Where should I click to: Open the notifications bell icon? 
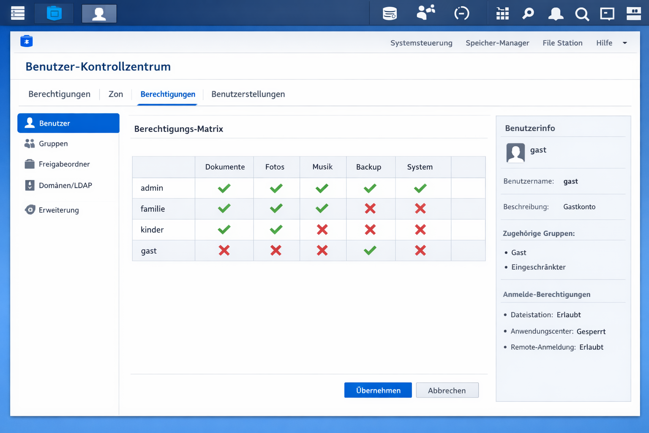556,14
